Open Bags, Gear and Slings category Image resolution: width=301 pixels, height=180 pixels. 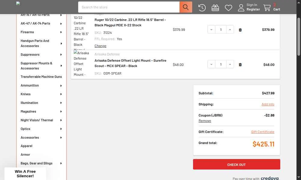coord(36,163)
